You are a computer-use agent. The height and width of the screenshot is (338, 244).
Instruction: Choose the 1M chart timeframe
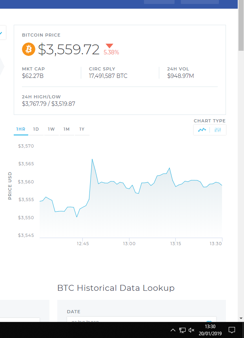coord(67,129)
